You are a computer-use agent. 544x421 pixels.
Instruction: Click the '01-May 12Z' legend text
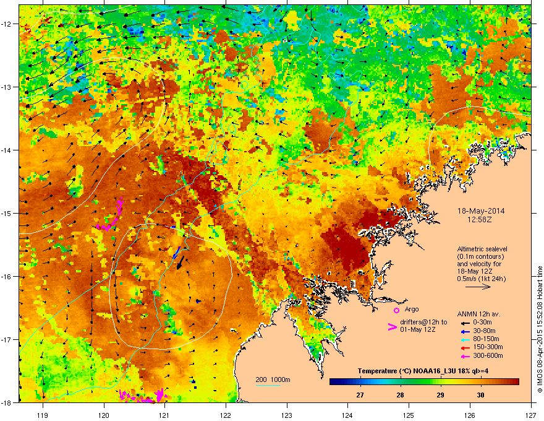[417, 329]
